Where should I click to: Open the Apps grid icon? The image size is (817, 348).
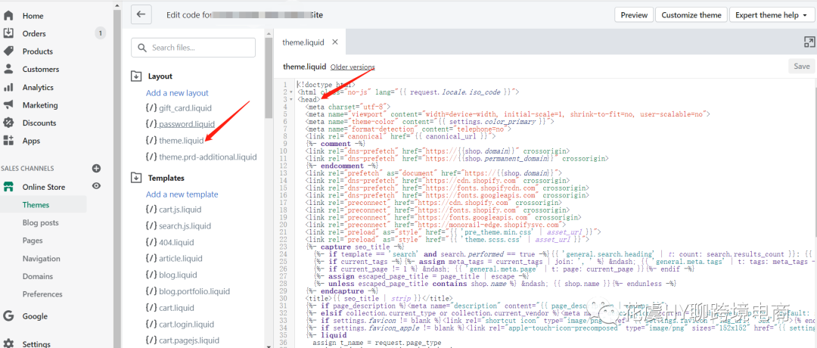tap(8, 141)
